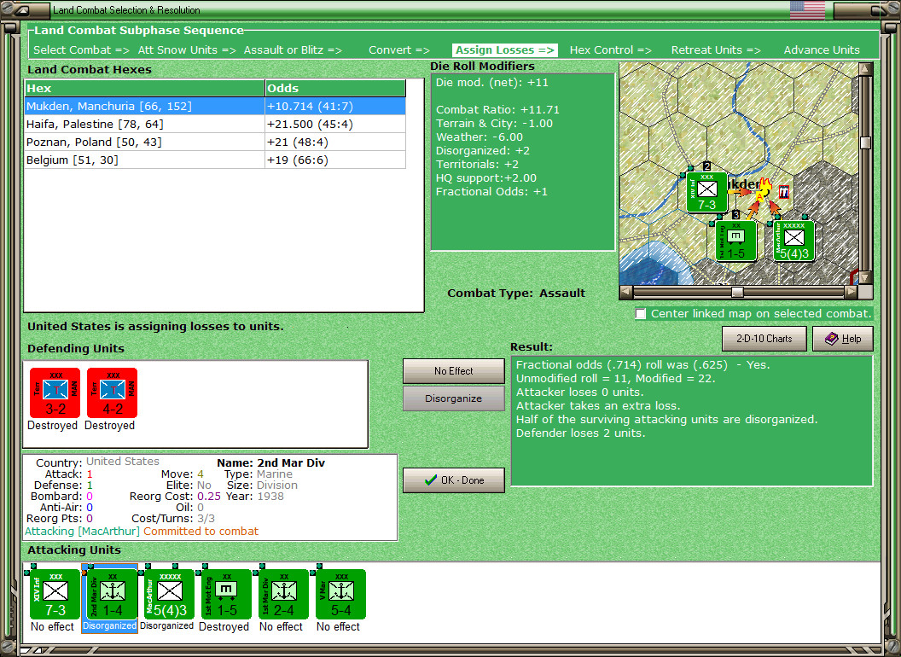Select the V Mar 5-4 attacking unit

[340, 595]
